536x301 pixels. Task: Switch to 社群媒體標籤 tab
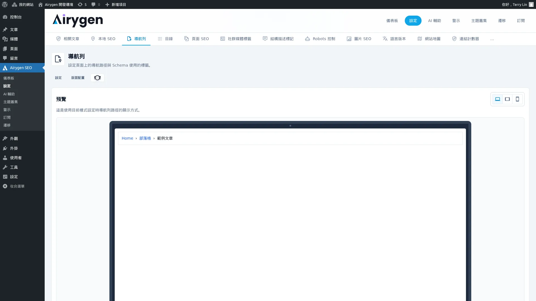point(236,39)
